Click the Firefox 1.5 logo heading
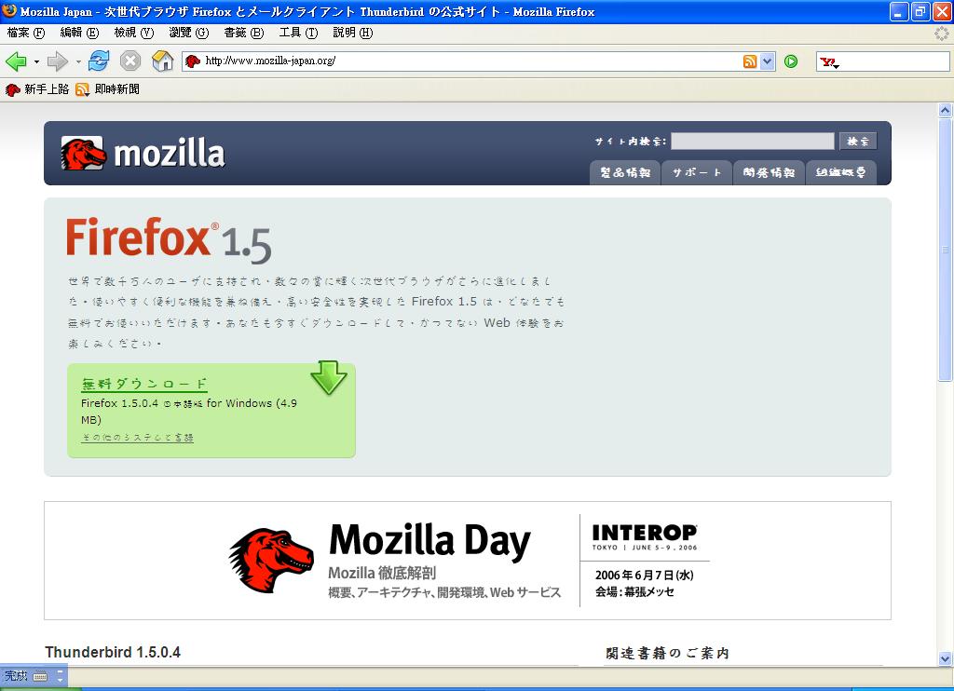 pyautogui.click(x=169, y=239)
